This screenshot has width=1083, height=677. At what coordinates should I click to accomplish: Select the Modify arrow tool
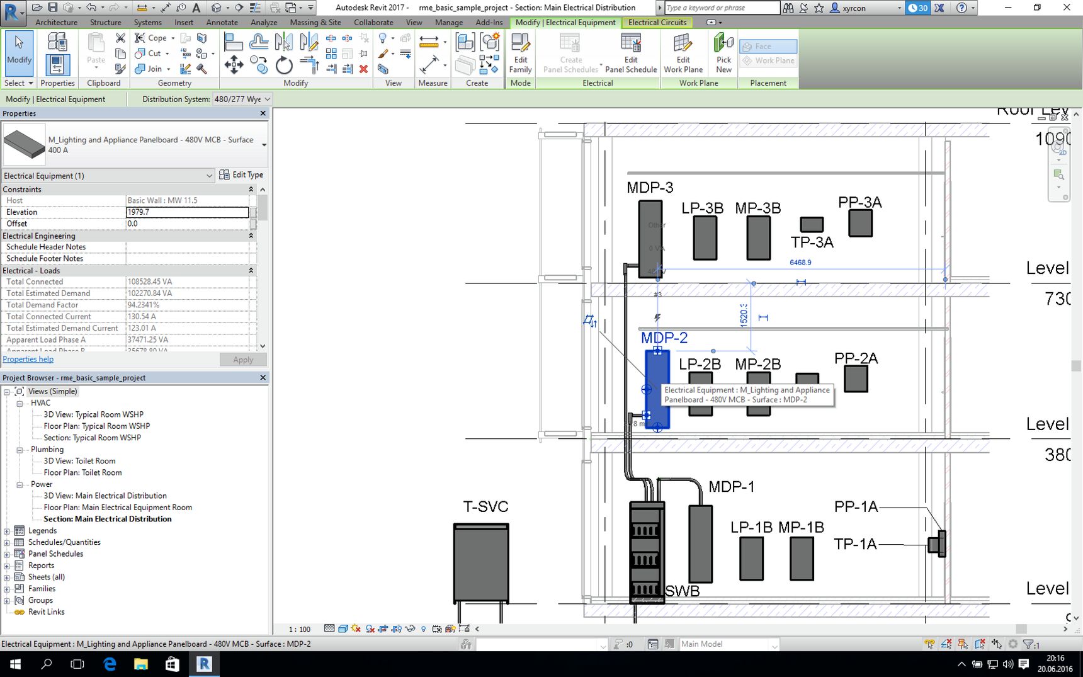point(19,53)
